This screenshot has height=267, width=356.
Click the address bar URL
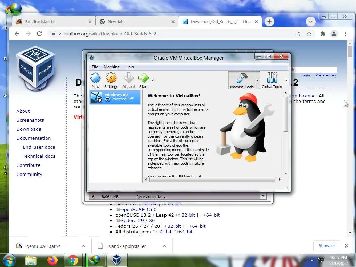[x=107, y=34]
